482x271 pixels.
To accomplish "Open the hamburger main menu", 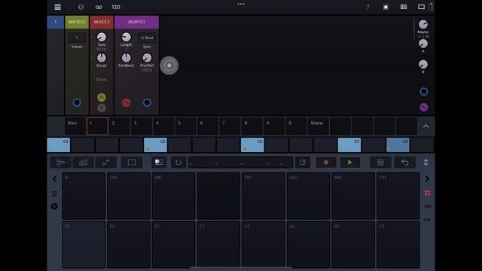I will pos(57,7).
